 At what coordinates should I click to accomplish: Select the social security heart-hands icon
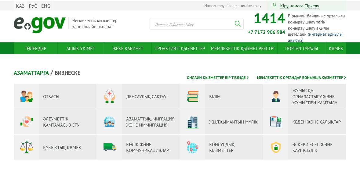27,122
